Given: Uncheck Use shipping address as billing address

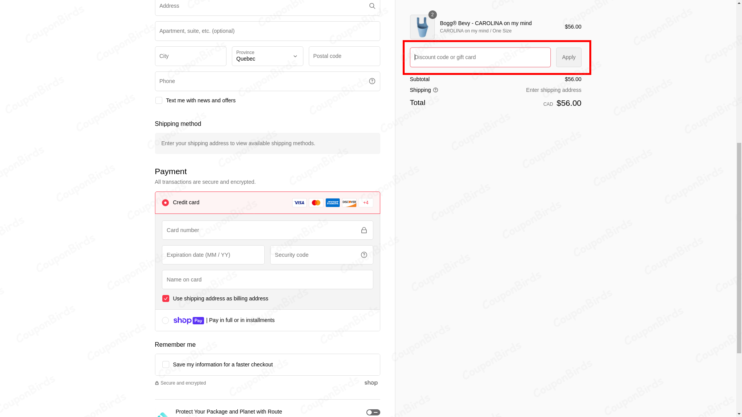Looking at the screenshot, I should 165,298.
